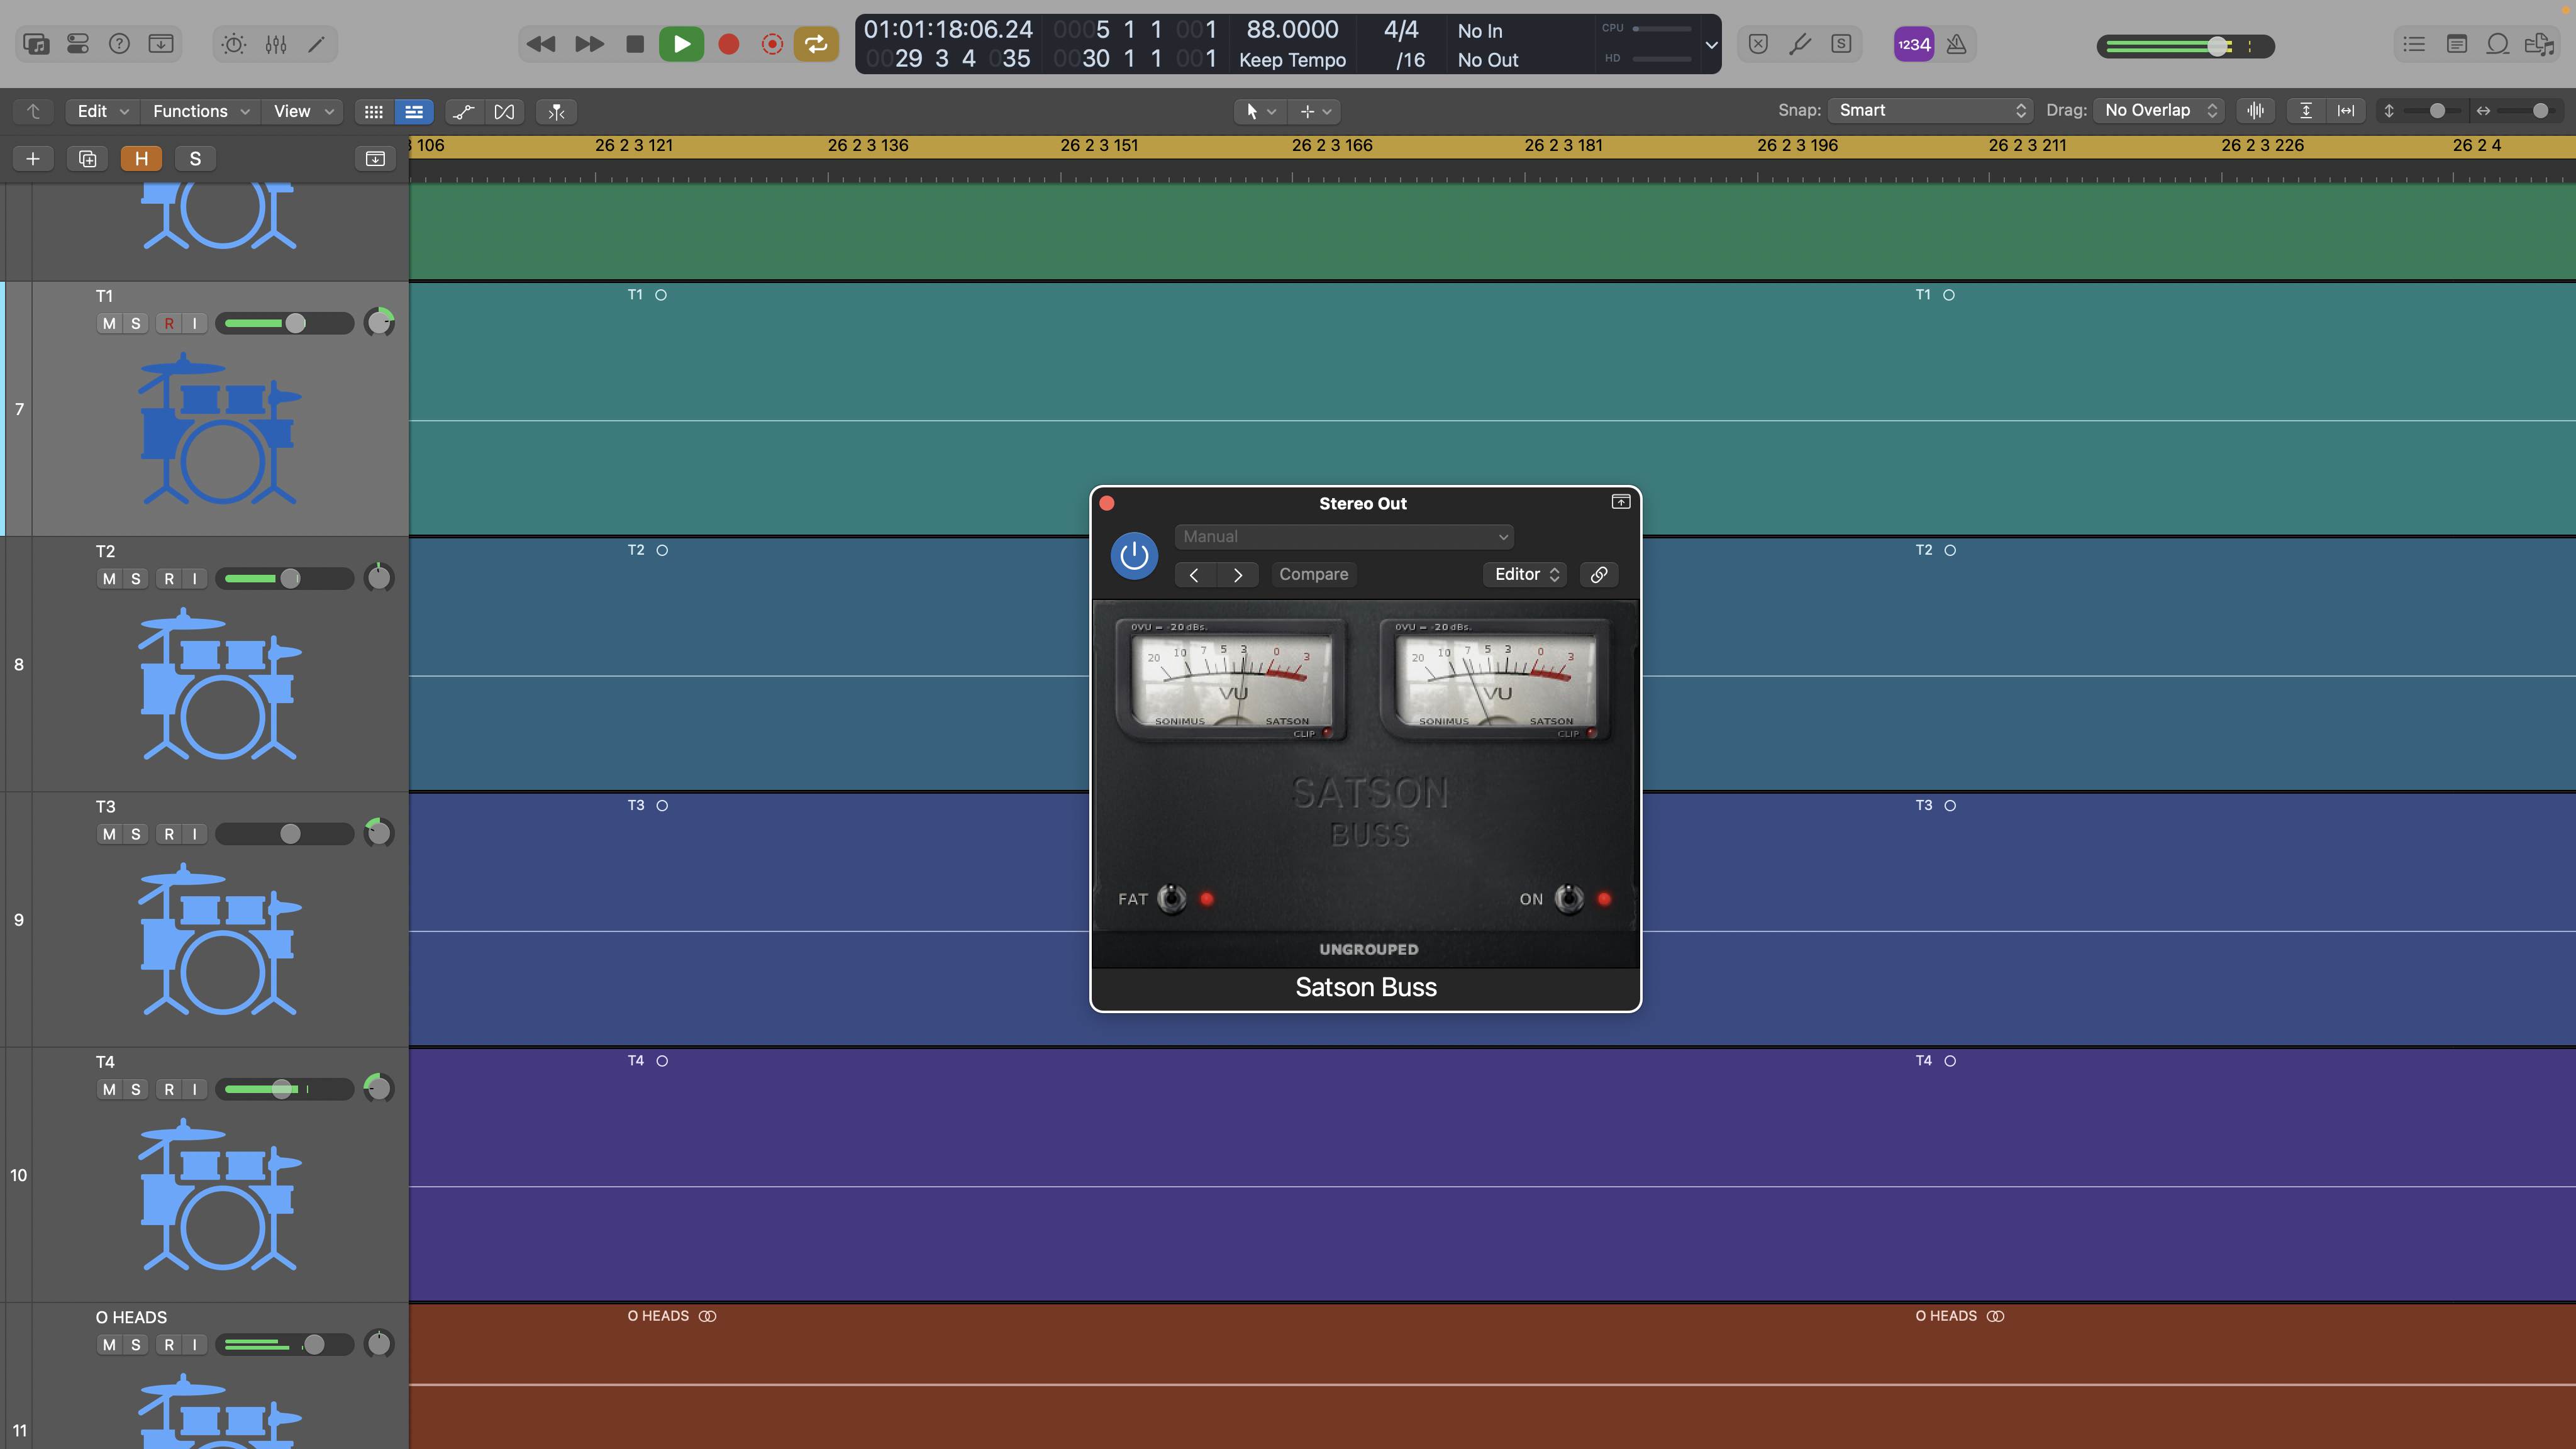2576x1449 pixels.
Task: Click the Duplicate Track button
Action: coord(87,159)
